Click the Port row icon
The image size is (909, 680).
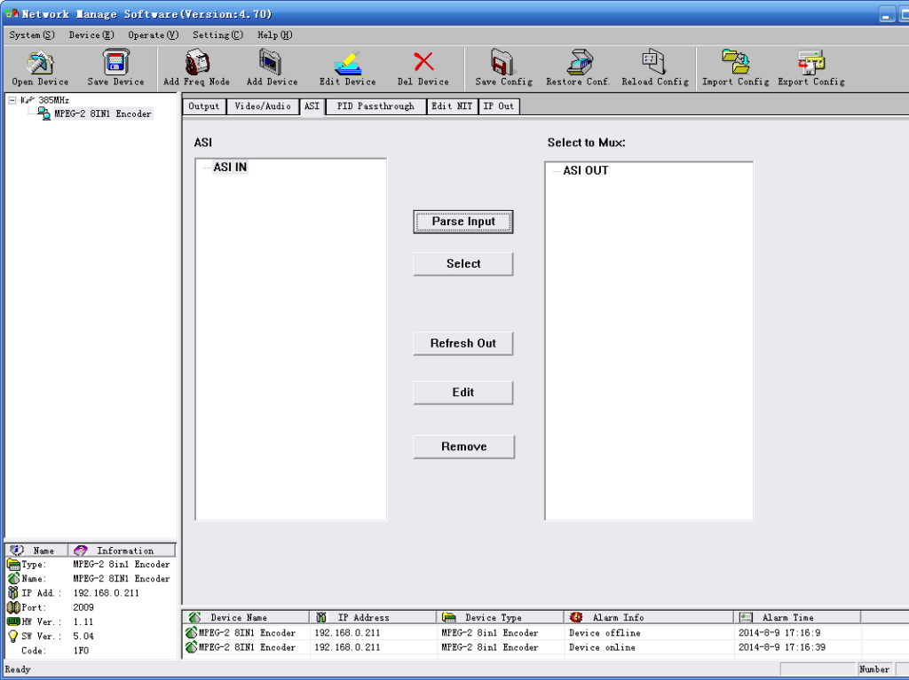[13, 607]
